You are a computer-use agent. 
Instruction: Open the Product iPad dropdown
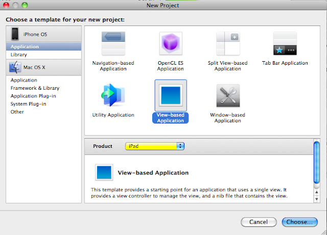(x=155, y=146)
